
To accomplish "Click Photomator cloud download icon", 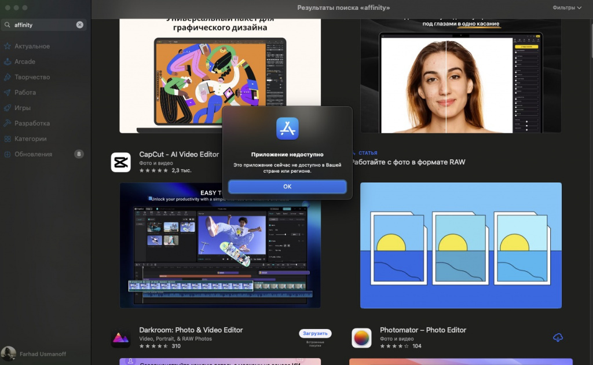I will click(x=558, y=337).
